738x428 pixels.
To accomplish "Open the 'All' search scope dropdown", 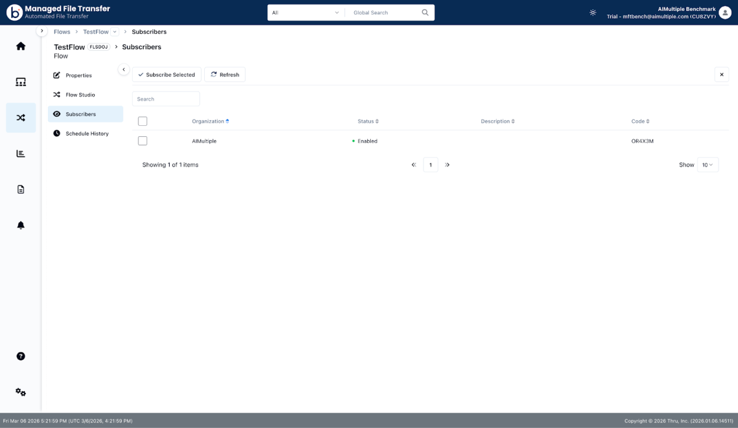I will (x=306, y=12).
